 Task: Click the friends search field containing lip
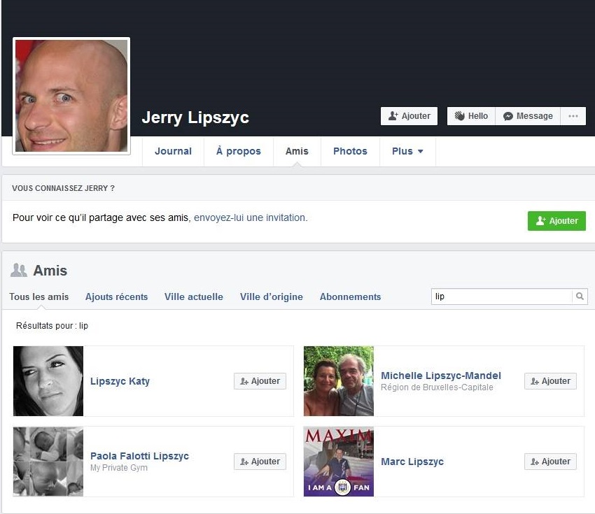point(501,297)
